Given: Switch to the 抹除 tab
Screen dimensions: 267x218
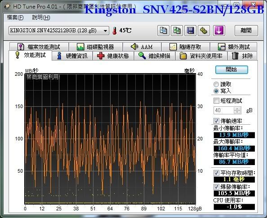Looking at the screenshot, I should pos(242,56).
